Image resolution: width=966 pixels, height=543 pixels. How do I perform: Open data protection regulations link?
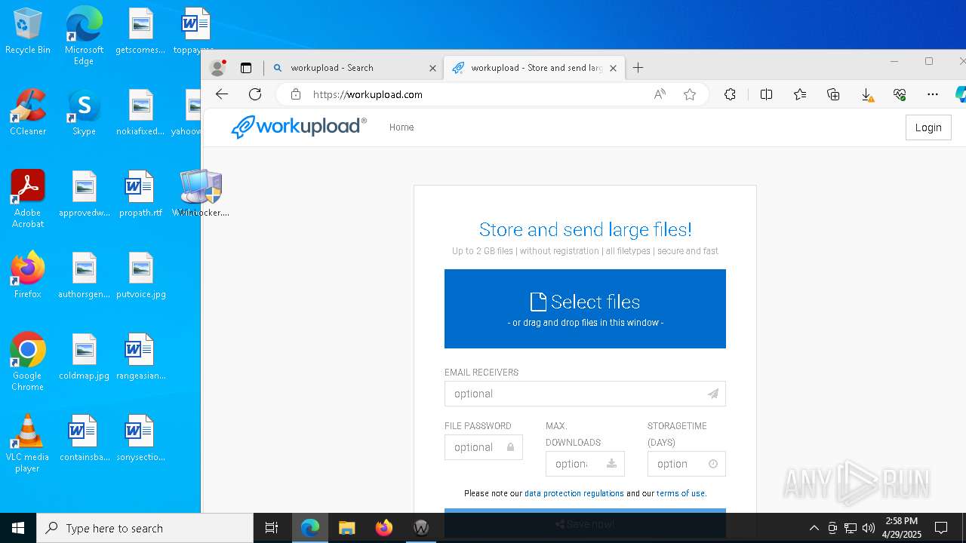(574, 493)
